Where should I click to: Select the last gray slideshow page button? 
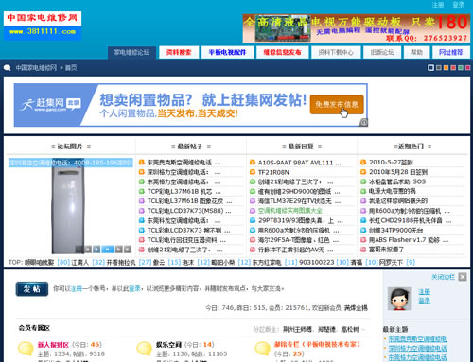[128, 250]
